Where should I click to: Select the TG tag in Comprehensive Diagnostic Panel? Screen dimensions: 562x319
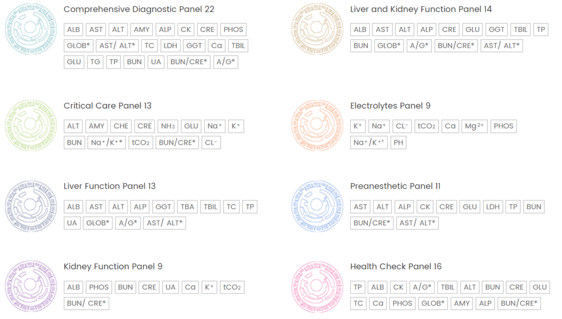pyautogui.click(x=95, y=62)
